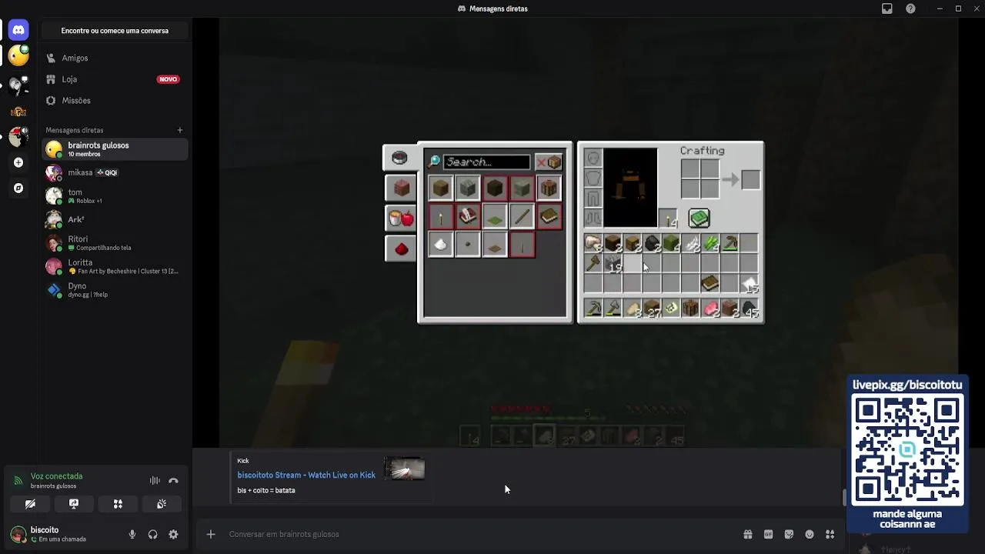The width and height of the screenshot is (985, 554).
Task: Toggle craftable filter in recipe book
Action: (x=549, y=162)
